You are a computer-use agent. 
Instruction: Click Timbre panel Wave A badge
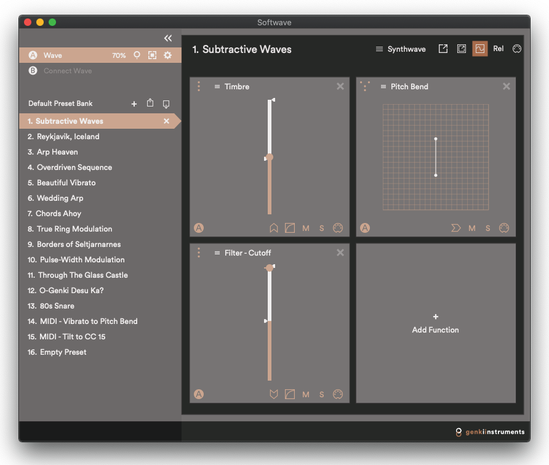click(199, 228)
